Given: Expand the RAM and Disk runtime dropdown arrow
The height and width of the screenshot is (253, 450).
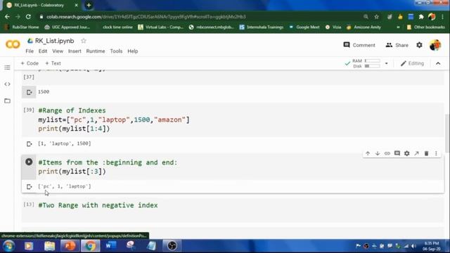Looking at the screenshot, I should click(386, 63).
